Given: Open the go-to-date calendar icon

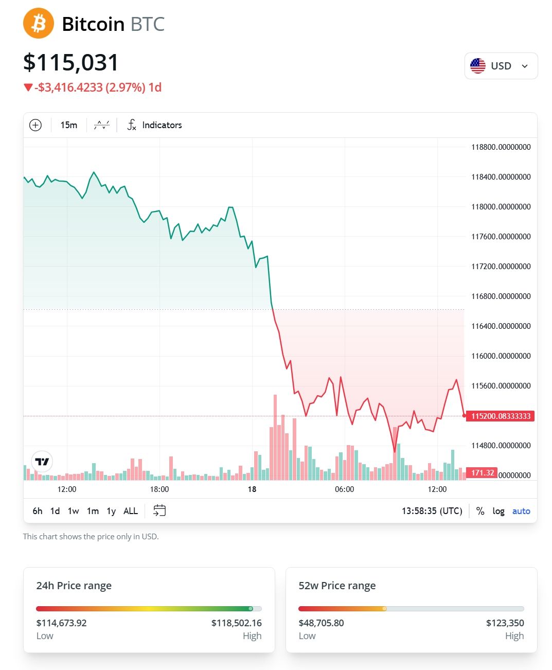Looking at the screenshot, I should [159, 510].
